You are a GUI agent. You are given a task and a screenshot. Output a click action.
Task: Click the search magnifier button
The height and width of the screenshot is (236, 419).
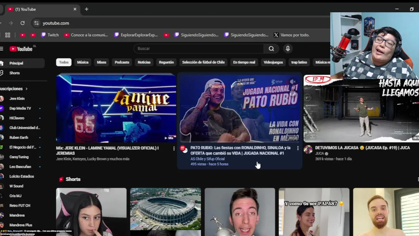[x=271, y=49]
